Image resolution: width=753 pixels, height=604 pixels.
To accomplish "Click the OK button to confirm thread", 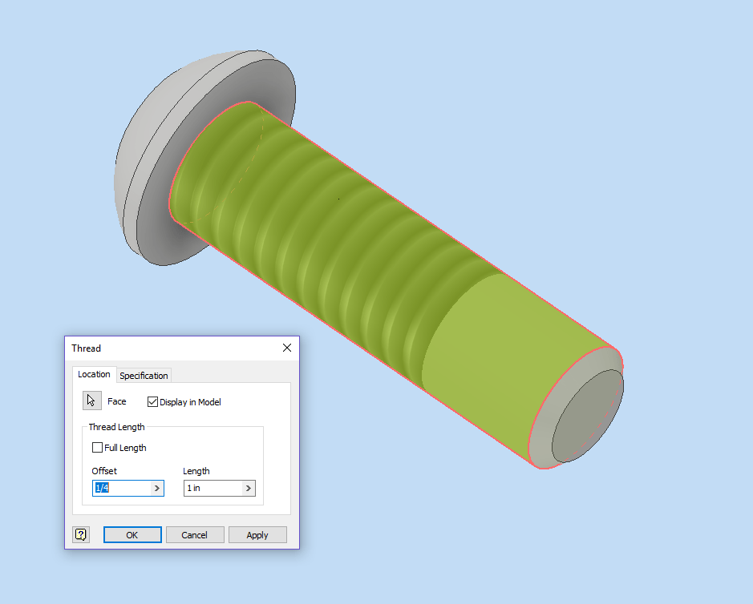I will 132,534.
